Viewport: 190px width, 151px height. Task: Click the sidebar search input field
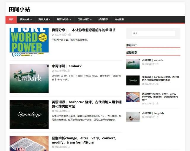153,34
